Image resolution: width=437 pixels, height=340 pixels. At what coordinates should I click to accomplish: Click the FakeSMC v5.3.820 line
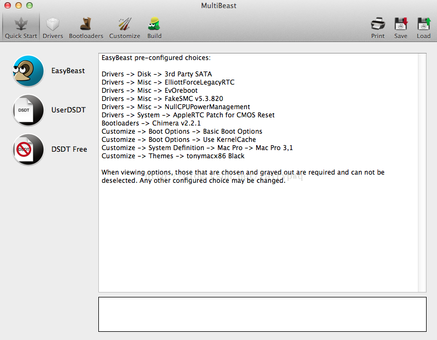coord(162,99)
